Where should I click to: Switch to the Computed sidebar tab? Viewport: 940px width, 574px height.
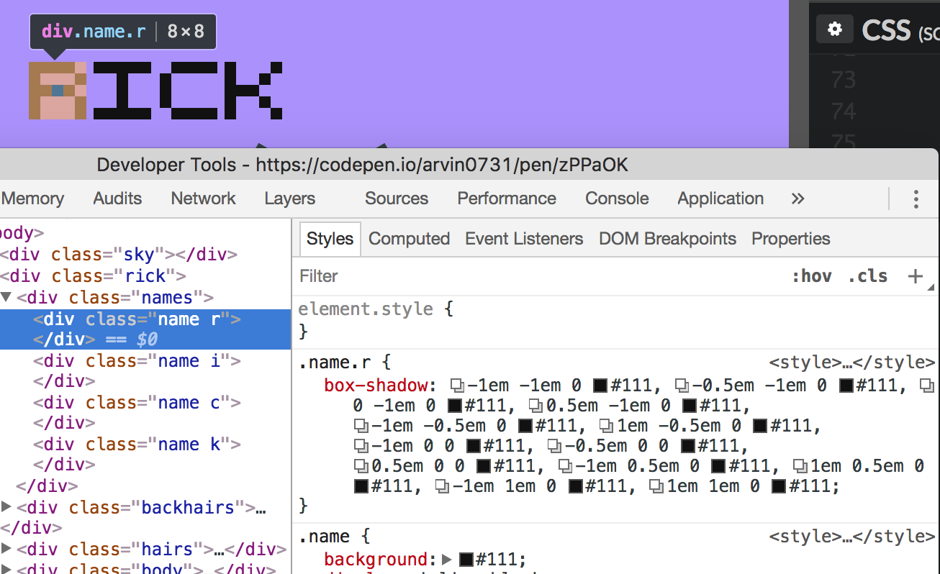tap(409, 239)
